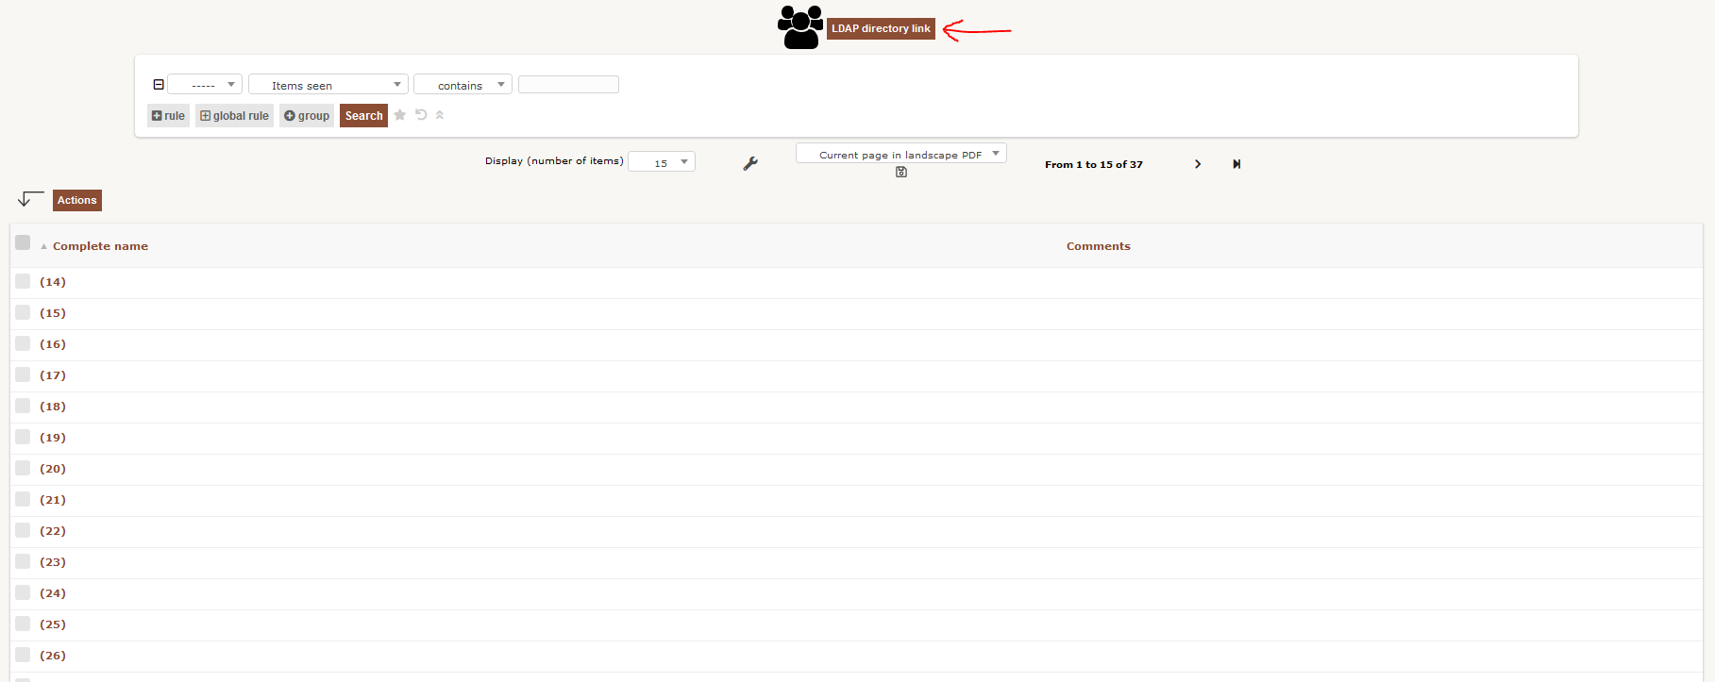
Task: Open the entry named (26)
Action: tap(53, 656)
